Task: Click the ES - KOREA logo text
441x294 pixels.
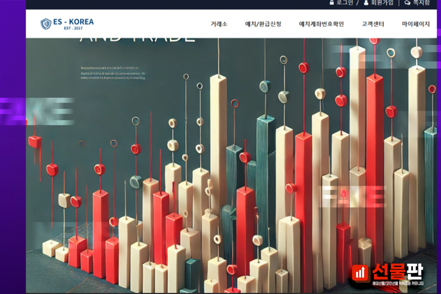Action: point(74,22)
